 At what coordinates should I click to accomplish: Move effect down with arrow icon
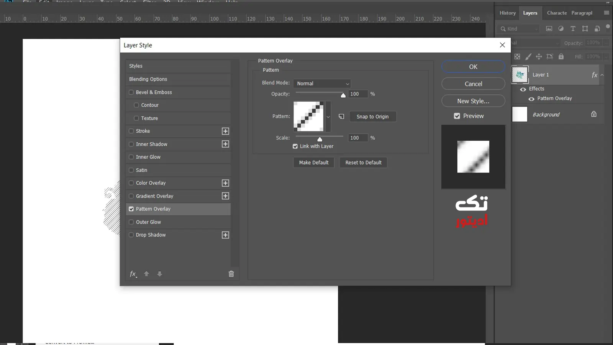click(160, 274)
